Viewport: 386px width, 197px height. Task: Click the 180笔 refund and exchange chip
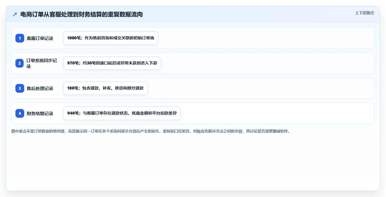(105, 88)
